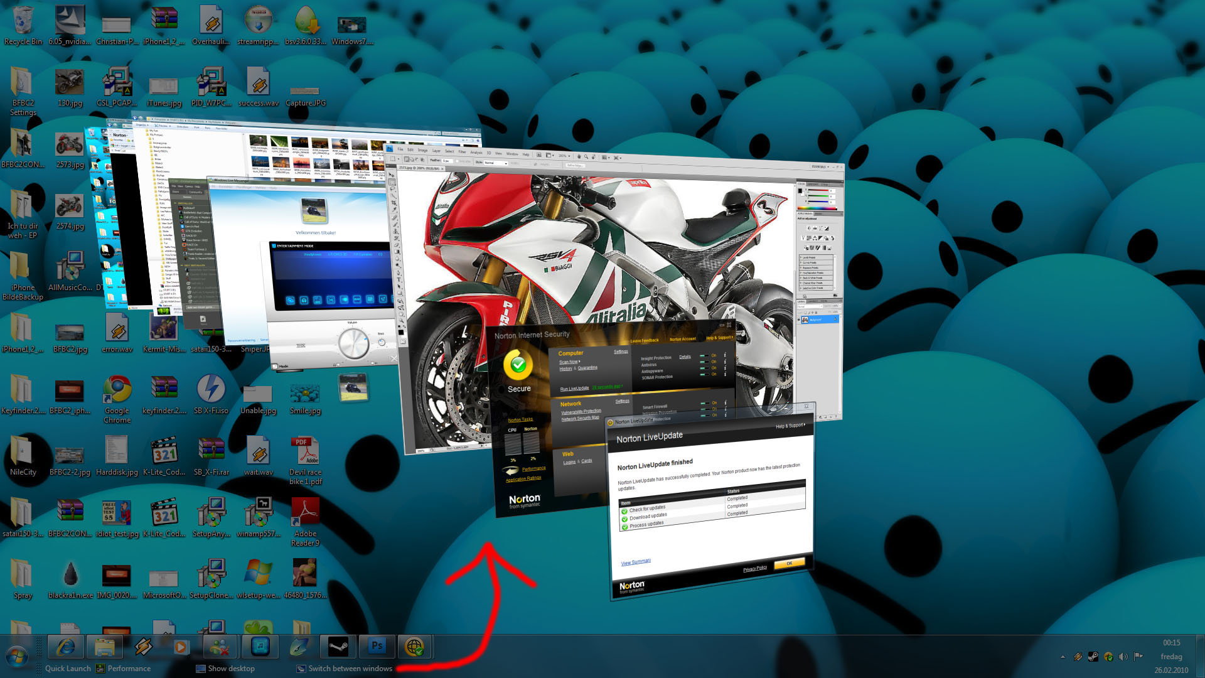This screenshot has width=1205, height=678.
Task: Select the Smile.jpg desktop image
Action: coord(306,399)
